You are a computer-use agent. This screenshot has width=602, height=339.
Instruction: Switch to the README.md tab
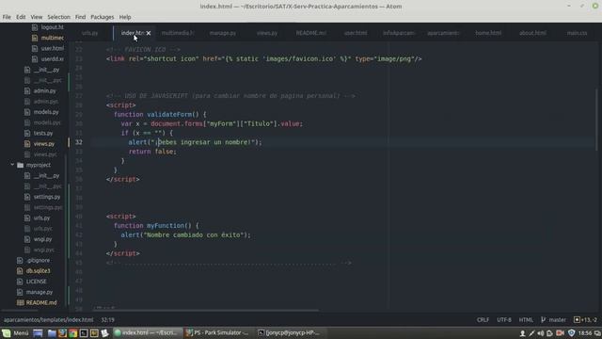pyautogui.click(x=311, y=33)
